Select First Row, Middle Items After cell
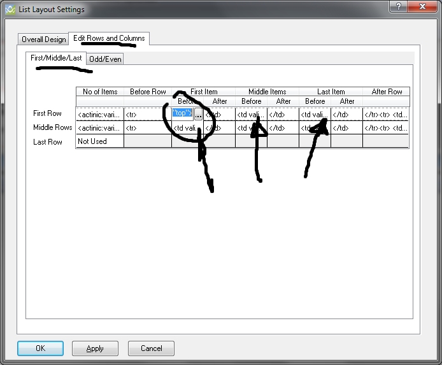The height and width of the screenshot is (365, 442). point(283,114)
